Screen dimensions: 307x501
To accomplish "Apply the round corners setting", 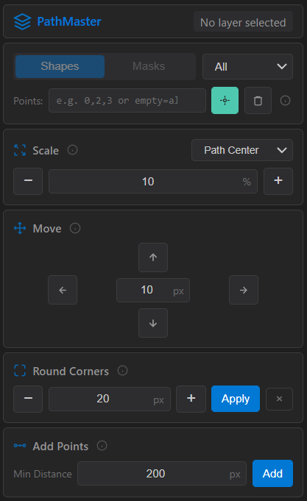I will 236,399.
